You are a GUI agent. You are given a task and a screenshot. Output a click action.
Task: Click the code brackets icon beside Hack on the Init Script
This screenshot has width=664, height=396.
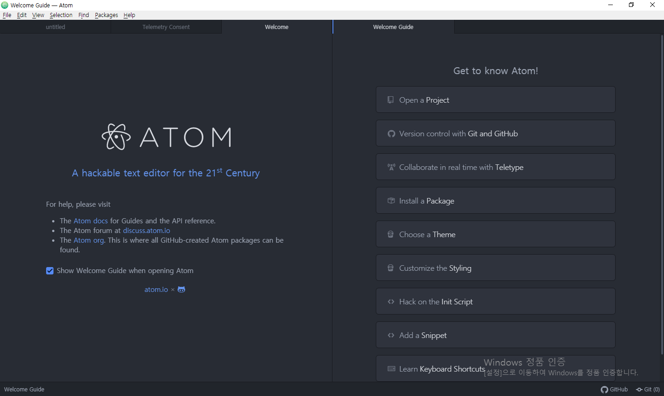(391, 302)
